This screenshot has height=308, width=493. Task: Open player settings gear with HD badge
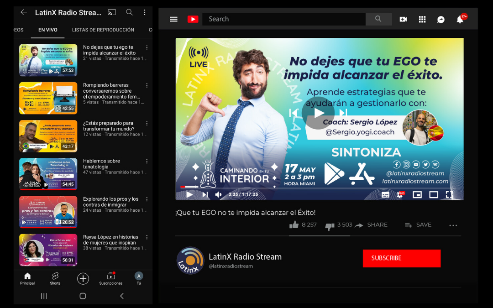pos(401,194)
